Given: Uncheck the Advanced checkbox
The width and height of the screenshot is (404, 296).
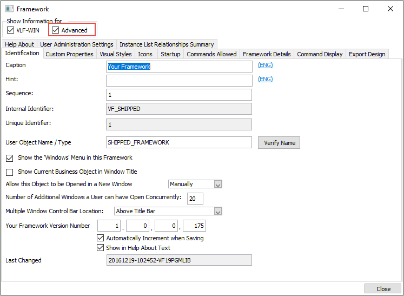Looking at the screenshot, I should (56, 30).
